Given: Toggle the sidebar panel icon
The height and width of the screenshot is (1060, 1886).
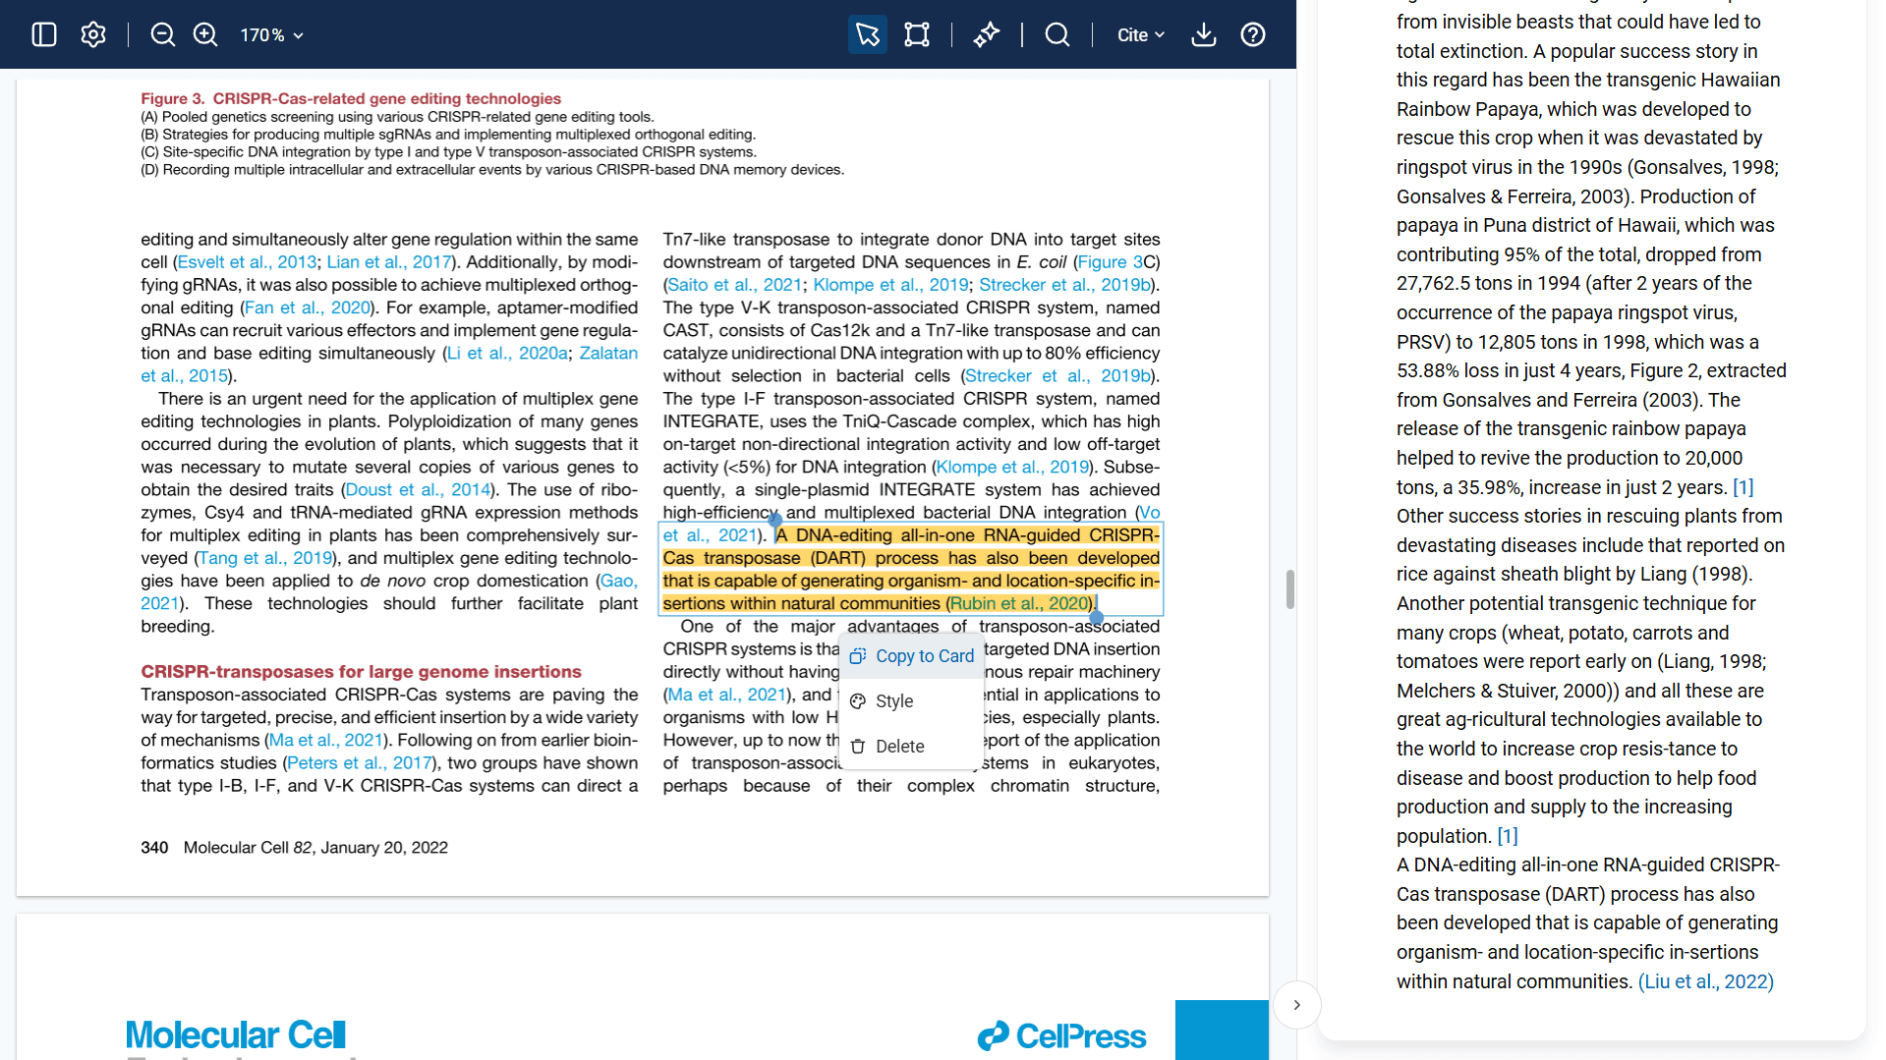Looking at the screenshot, I should tap(44, 34).
